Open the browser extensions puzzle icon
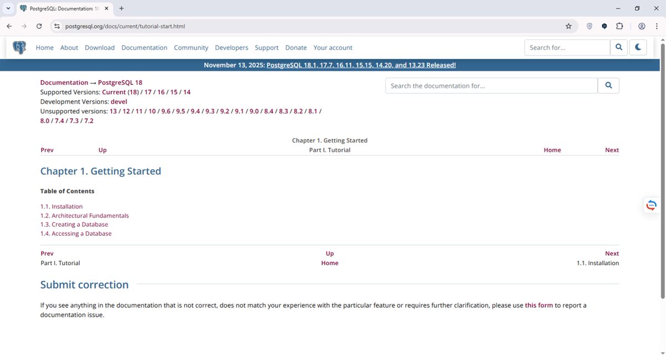This screenshot has height=356, width=666. pyautogui.click(x=619, y=26)
